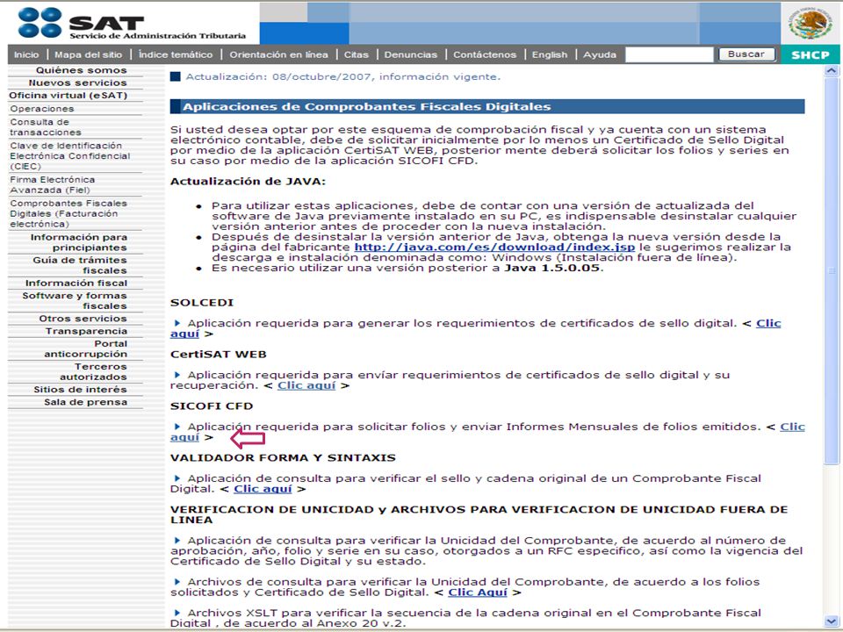
Task: Open Clave de Identificación Electrónica Confidencial (CIEC)
Action: coord(70,156)
